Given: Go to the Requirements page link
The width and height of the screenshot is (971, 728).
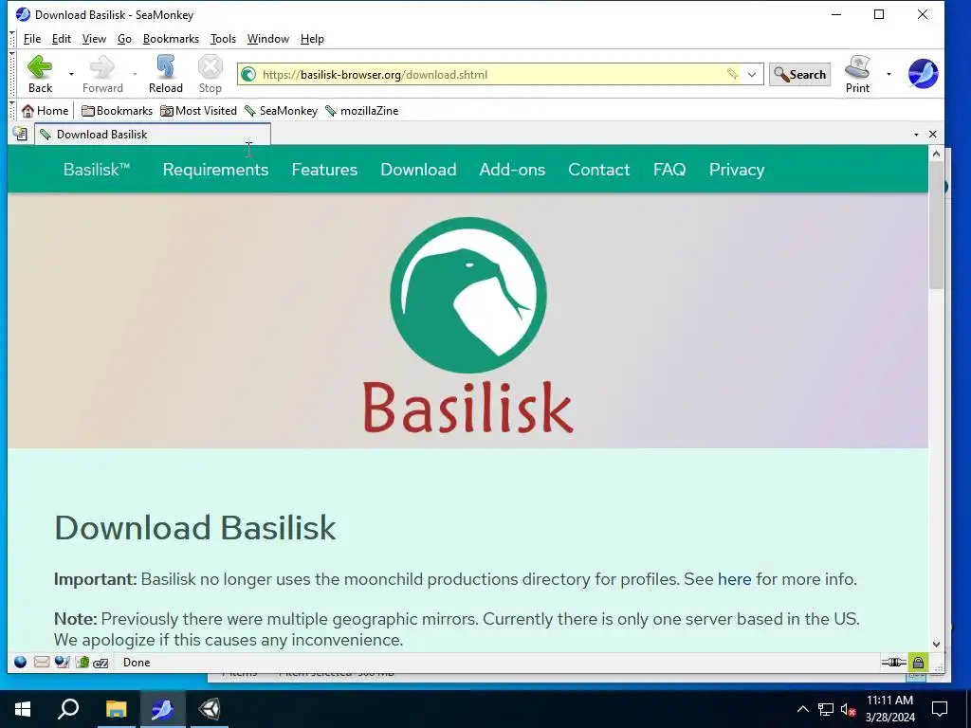Looking at the screenshot, I should coord(215,170).
